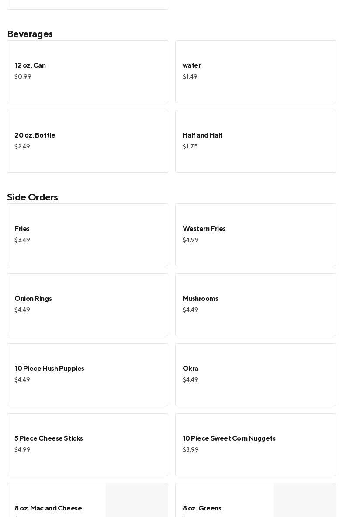Choose the Okra side order

pyautogui.click(x=255, y=375)
